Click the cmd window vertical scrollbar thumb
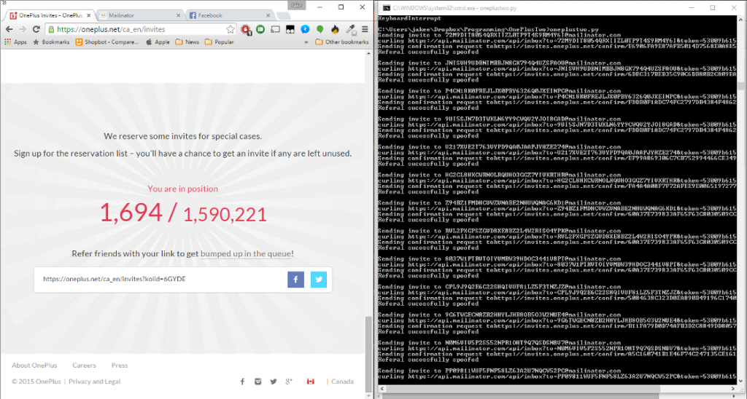This screenshot has height=399, width=747. coord(740,86)
